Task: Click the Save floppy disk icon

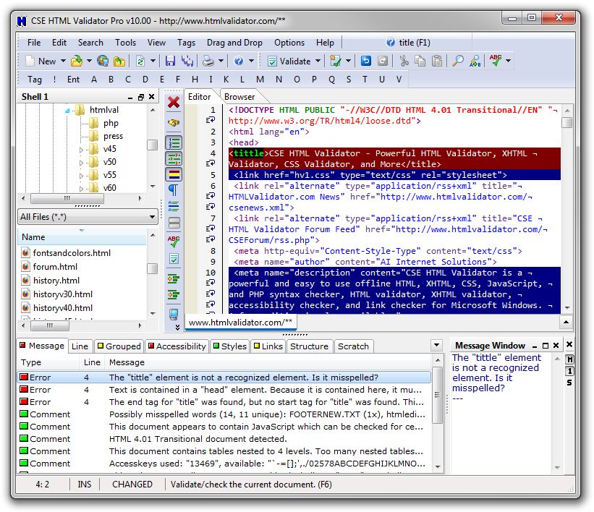Action: [171, 61]
